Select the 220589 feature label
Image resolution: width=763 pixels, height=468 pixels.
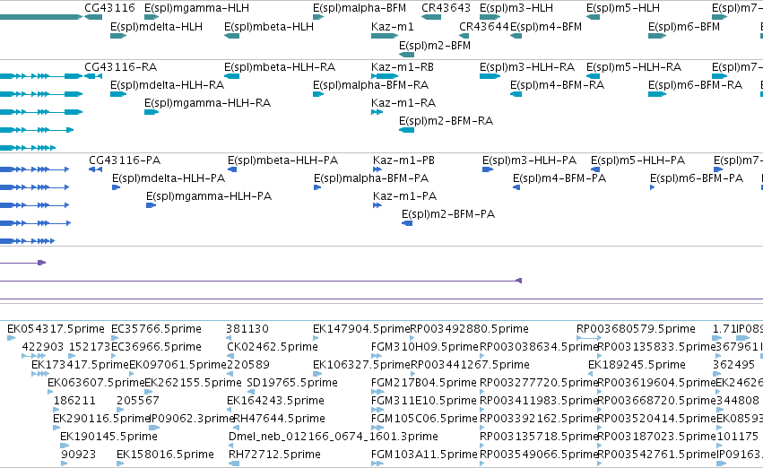coord(248,366)
